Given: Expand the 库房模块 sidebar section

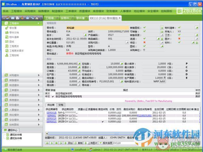Looking at the screenshot, I should (22, 100).
